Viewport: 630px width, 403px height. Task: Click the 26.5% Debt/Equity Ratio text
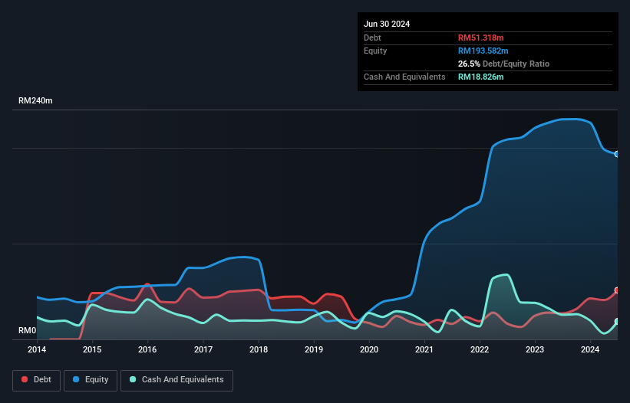click(503, 64)
